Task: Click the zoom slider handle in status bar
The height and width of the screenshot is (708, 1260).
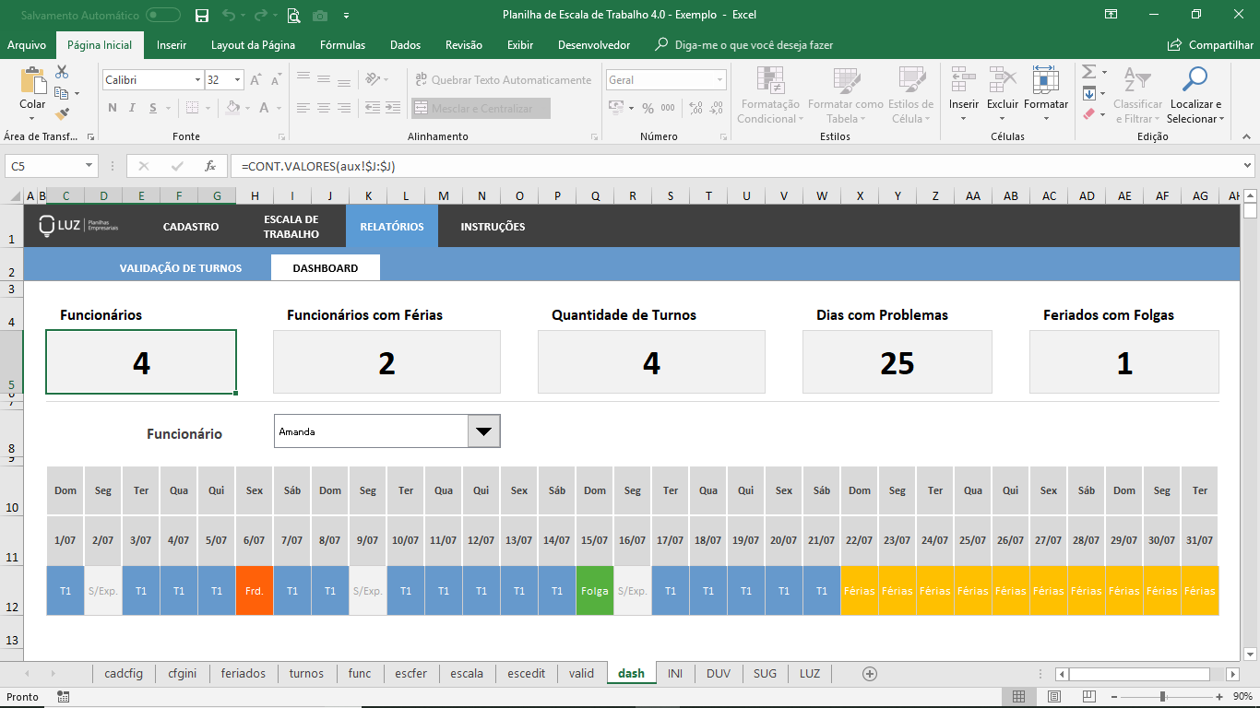Action: [x=1163, y=697]
